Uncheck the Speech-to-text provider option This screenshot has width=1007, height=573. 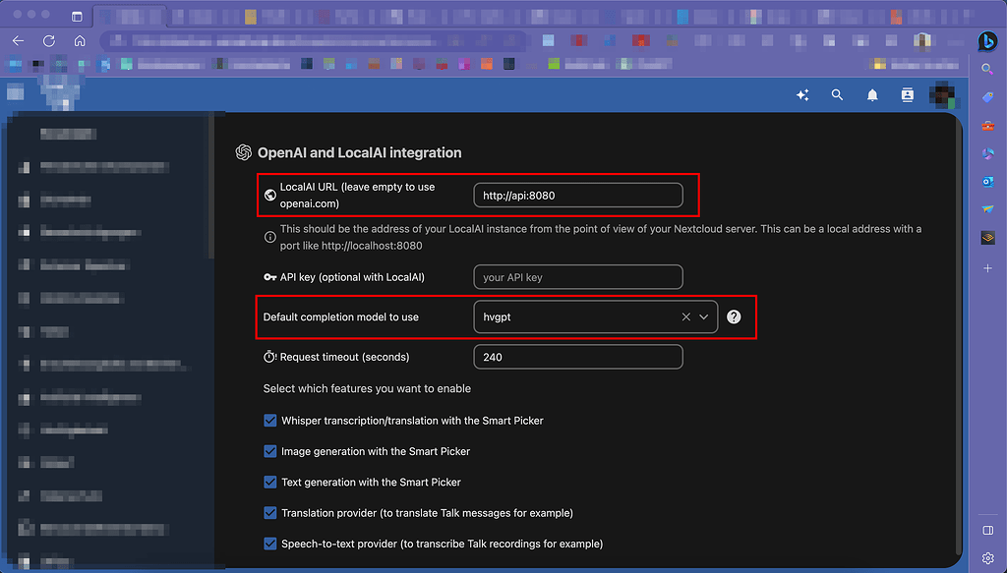pos(270,544)
